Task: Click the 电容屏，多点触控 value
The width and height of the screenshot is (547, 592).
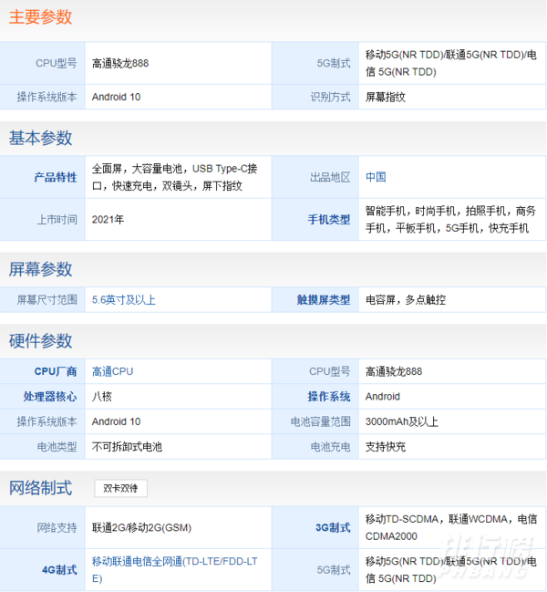Action: click(x=406, y=300)
